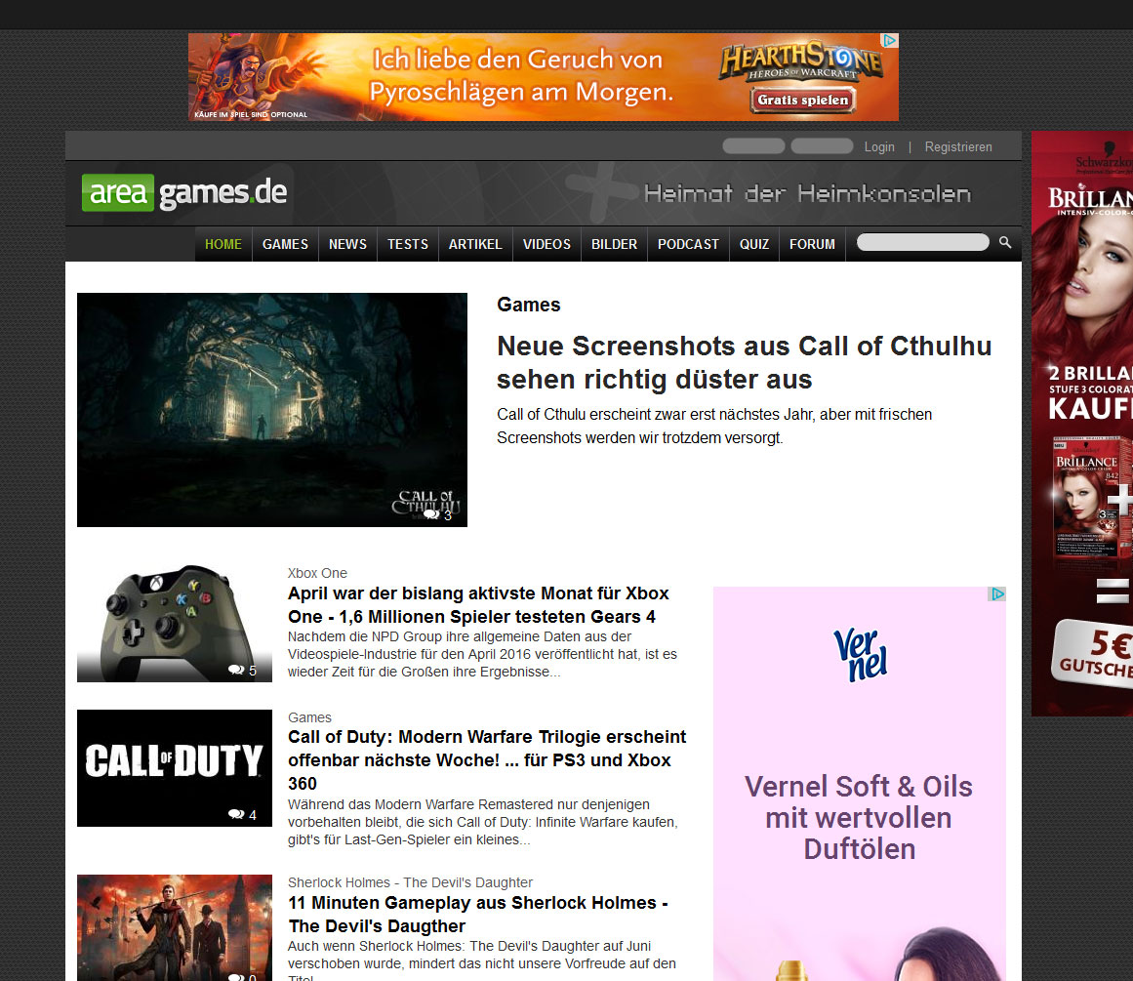
Task: Open headline April war der bislang aktivste Monat
Action: [x=478, y=605]
